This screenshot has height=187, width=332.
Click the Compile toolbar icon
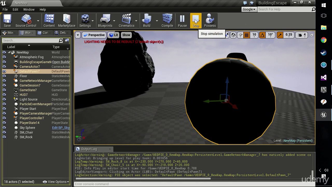(167, 21)
